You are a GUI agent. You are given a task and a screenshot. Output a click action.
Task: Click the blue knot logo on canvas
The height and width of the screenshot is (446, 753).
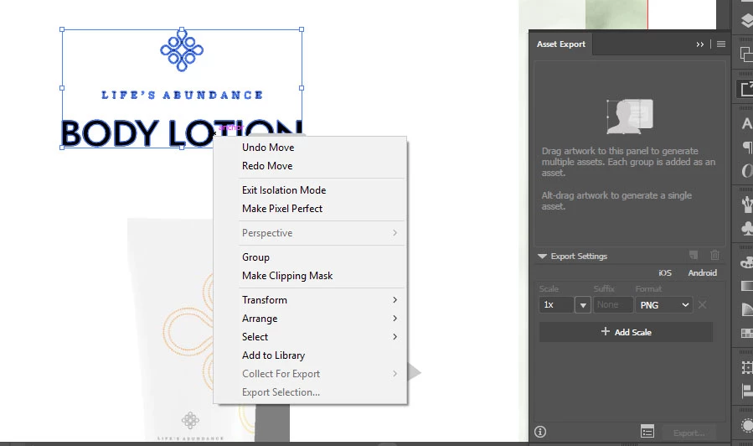click(182, 50)
